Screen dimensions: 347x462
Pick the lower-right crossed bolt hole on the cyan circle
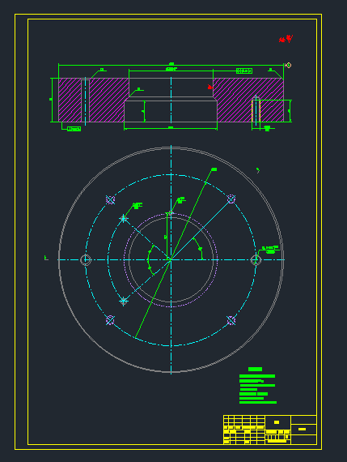(x=231, y=320)
